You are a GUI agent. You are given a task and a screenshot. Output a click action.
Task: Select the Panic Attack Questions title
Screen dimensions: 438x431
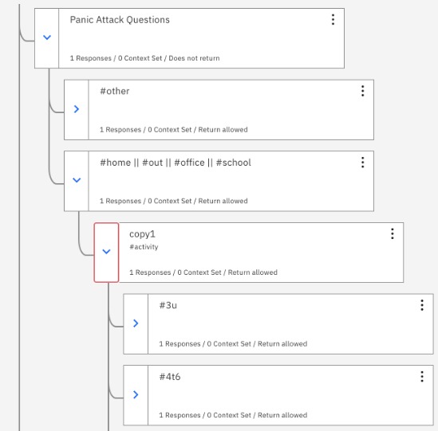point(120,20)
